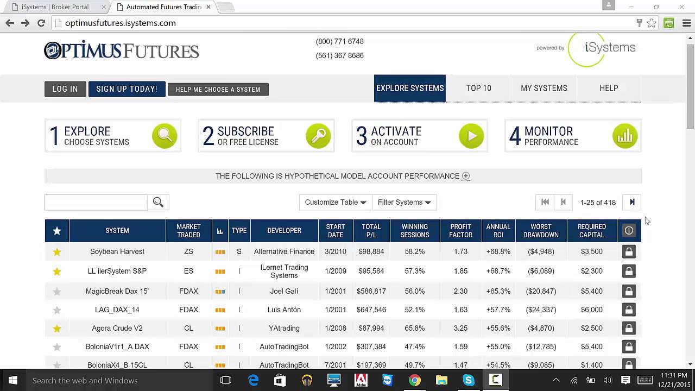Click inside the system search input field

click(96, 201)
